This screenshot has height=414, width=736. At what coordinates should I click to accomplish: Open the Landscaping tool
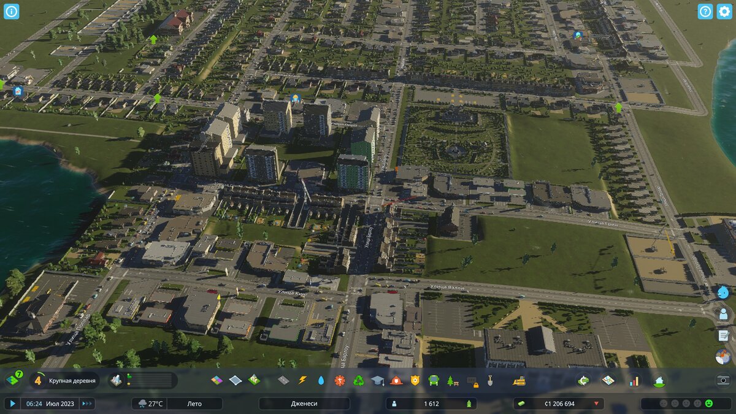tap(255, 380)
